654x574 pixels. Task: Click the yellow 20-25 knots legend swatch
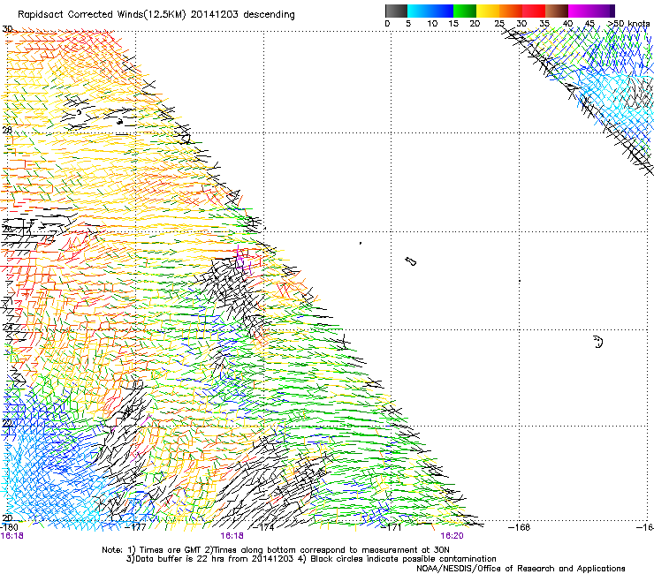click(x=488, y=11)
